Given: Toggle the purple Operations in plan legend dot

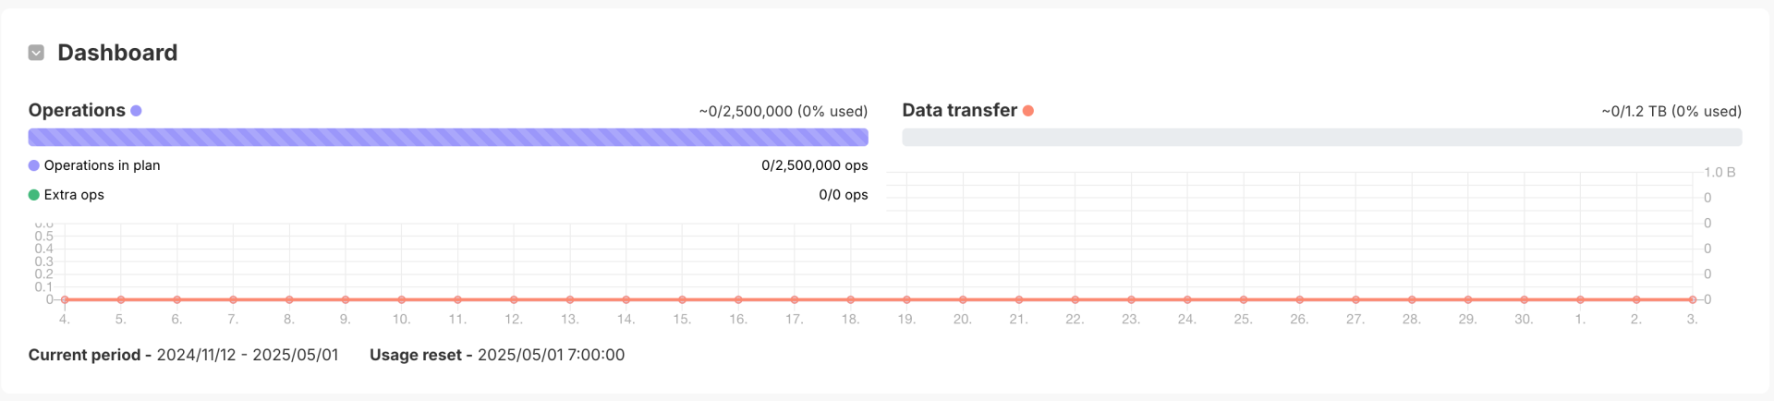Looking at the screenshot, I should pos(34,165).
